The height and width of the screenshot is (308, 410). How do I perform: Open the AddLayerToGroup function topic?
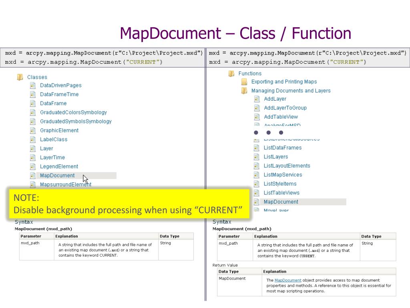click(285, 108)
